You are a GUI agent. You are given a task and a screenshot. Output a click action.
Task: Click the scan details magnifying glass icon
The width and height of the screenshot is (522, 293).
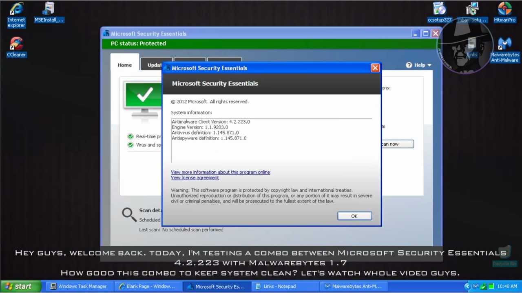click(129, 214)
